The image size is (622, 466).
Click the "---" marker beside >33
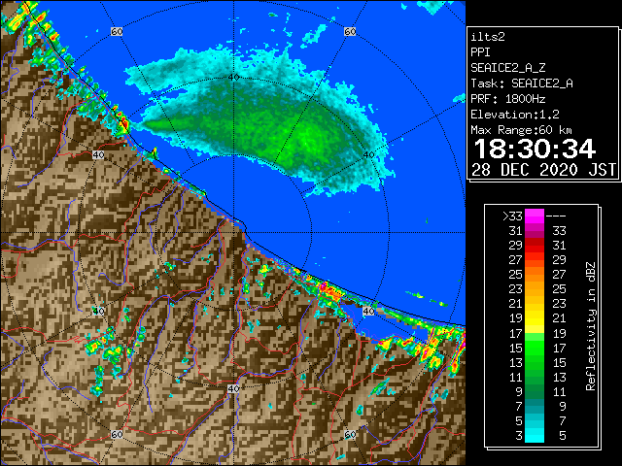click(556, 216)
